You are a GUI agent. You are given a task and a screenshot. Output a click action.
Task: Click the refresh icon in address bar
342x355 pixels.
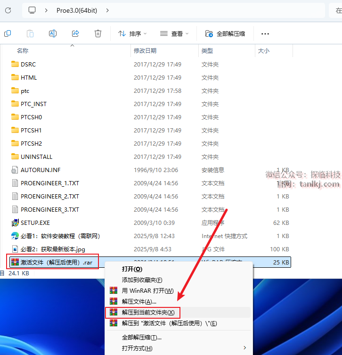(8, 10)
